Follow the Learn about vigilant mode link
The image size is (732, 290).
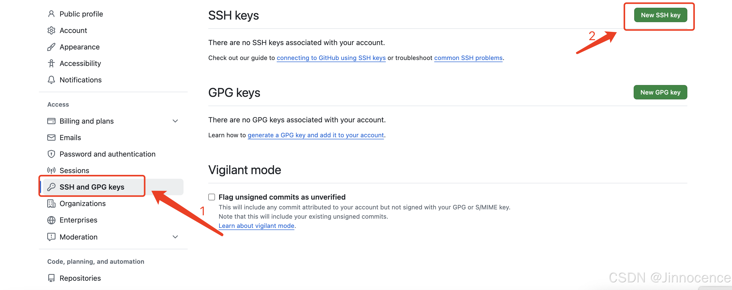[x=256, y=226]
